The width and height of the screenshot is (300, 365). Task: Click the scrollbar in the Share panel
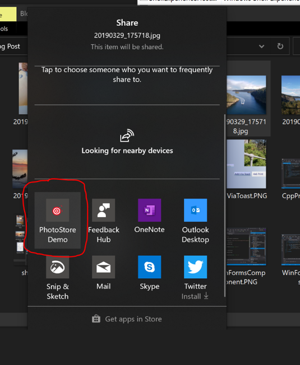(225, 205)
